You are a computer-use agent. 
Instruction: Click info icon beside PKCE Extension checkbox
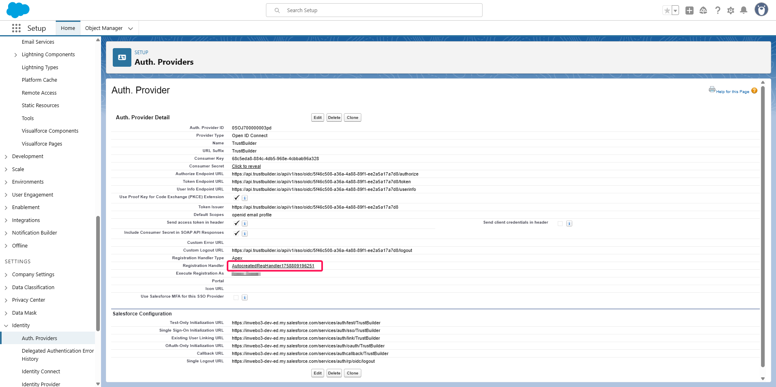245,198
